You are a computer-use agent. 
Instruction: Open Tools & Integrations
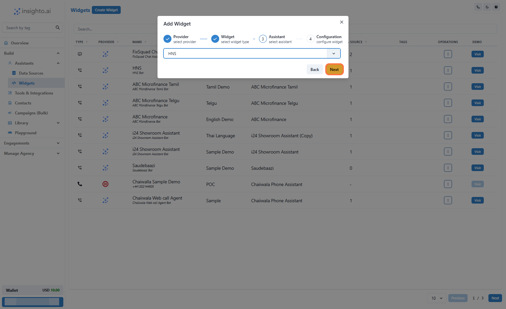click(x=34, y=93)
